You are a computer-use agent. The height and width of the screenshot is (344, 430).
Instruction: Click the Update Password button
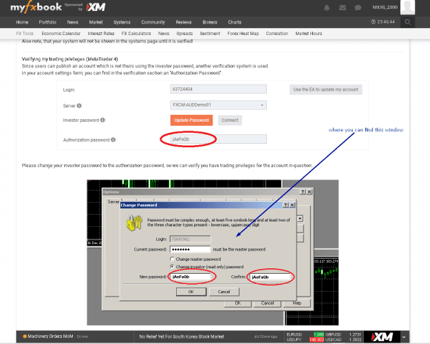point(191,120)
